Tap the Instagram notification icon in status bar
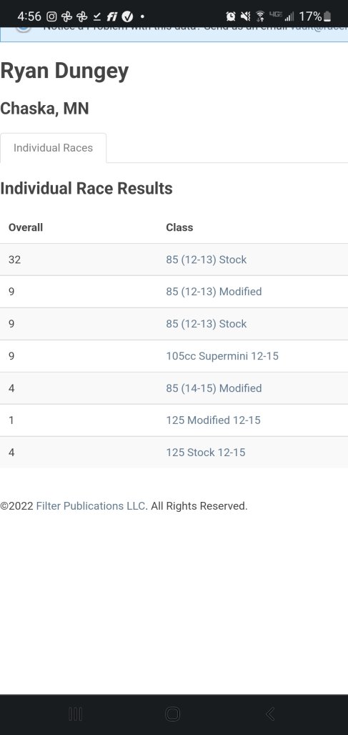 (x=52, y=17)
